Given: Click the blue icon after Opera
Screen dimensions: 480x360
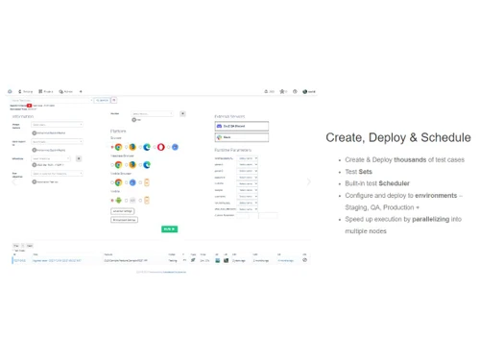Looking at the screenshot, I should (175, 147).
